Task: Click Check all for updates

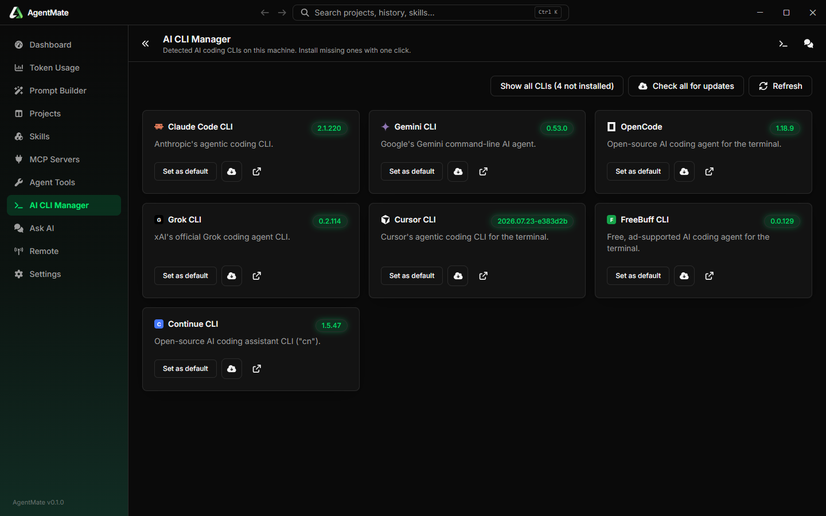Action: pyautogui.click(x=686, y=86)
